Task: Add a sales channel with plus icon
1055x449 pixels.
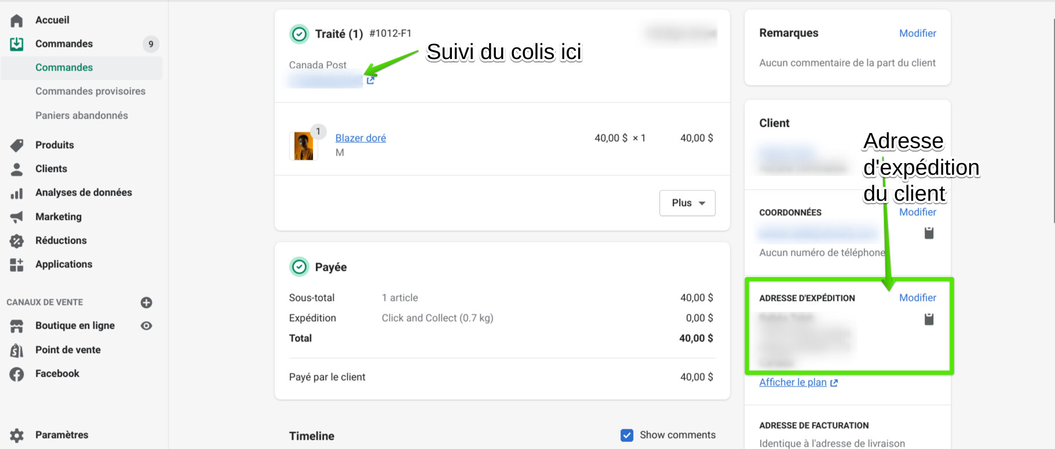Action: point(147,303)
